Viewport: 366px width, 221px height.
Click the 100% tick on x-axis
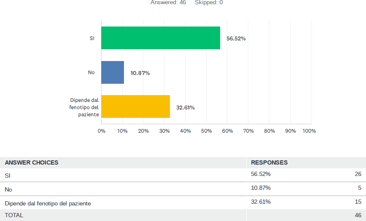tap(309, 131)
